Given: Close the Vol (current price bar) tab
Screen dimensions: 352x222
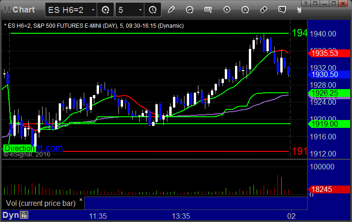Looking at the screenshot, I should pyautogui.click(x=80, y=200).
